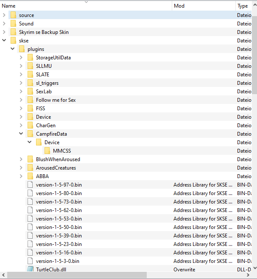Screen dimensions: 257x279
Task: Click the CampfireData folder icon
Action: click(30, 134)
